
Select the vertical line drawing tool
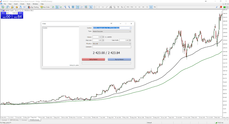point(99,7)
